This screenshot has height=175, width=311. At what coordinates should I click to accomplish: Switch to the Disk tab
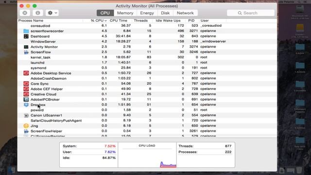(165, 13)
